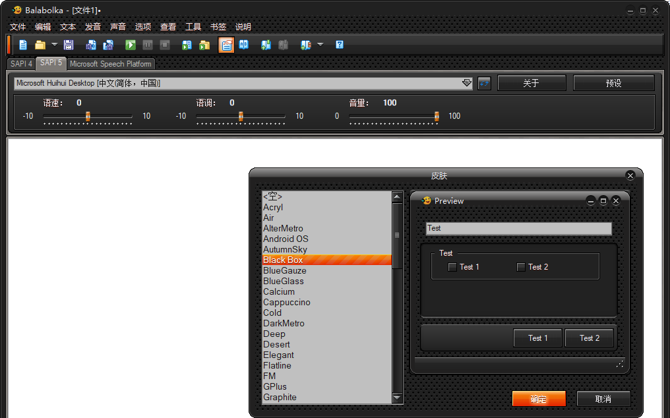This screenshot has width=670, height=418.
Task: Create a new document with toolbar icon
Action: coord(23,44)
